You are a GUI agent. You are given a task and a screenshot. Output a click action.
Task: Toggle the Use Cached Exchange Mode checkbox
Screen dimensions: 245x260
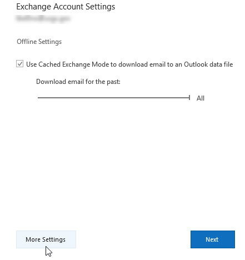tap(19, 64)
